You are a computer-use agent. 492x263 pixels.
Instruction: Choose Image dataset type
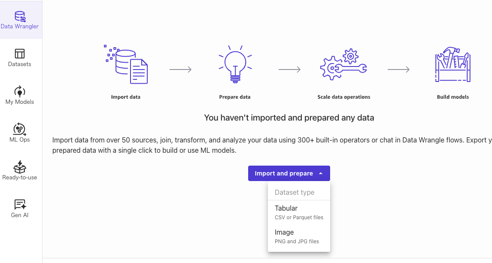click(x=299, y=236)
